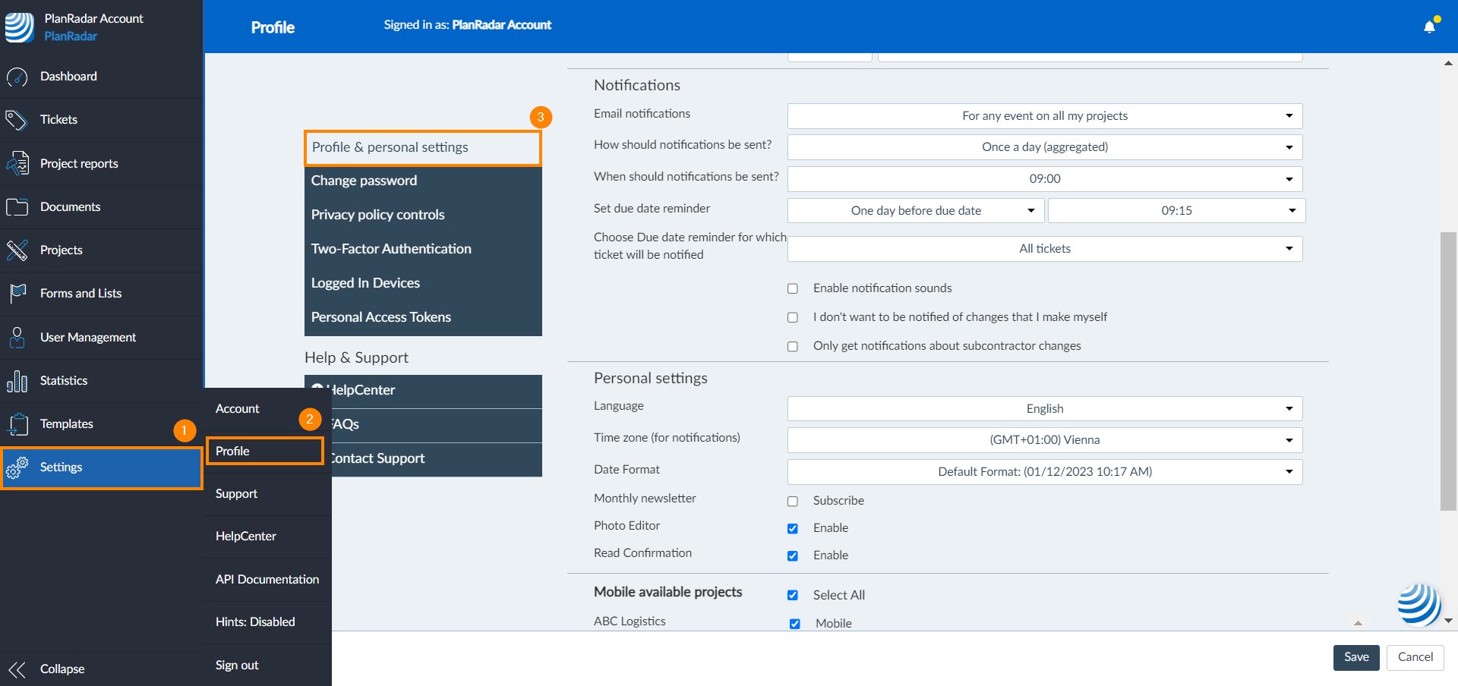Click the Cancel button
1458x686 pixels.
(1415, 657)
